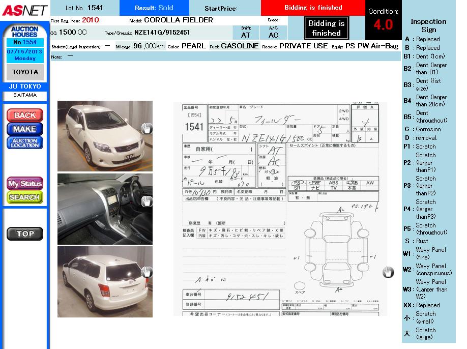Open the MAKE selection button
The width and height of the screenshot is (467, 349).
click(24, 129)
